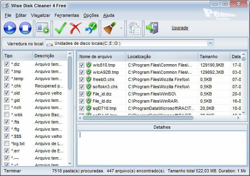The width and height of the screenshot is (250, 176).
Task: Click the Nome de arquivo column header
Action: 101,56
